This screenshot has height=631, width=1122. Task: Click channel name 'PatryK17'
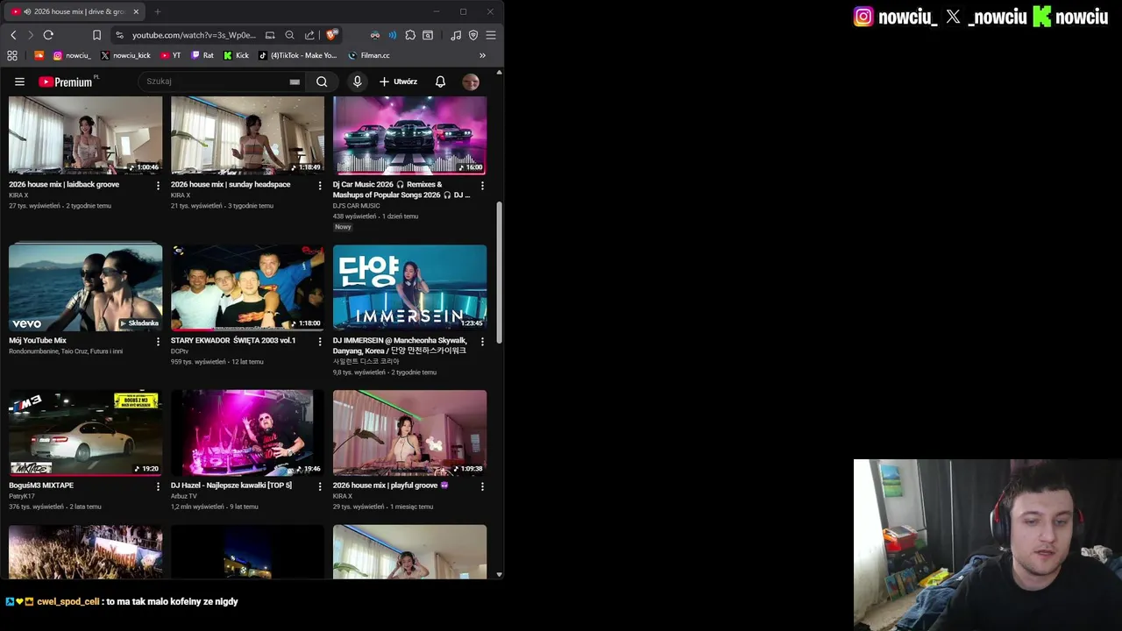pyautogui.click(x=22, y=496)
